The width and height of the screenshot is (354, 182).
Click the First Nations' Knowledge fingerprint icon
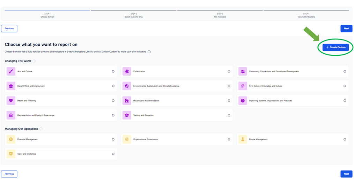(x=243, y=86)
